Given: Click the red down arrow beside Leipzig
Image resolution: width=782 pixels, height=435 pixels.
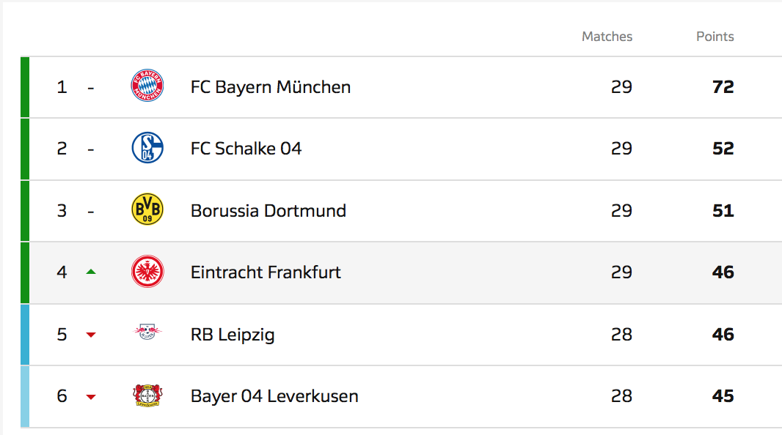Looking at the screenshot, I should pyautogui.click(x=91, y=335).
